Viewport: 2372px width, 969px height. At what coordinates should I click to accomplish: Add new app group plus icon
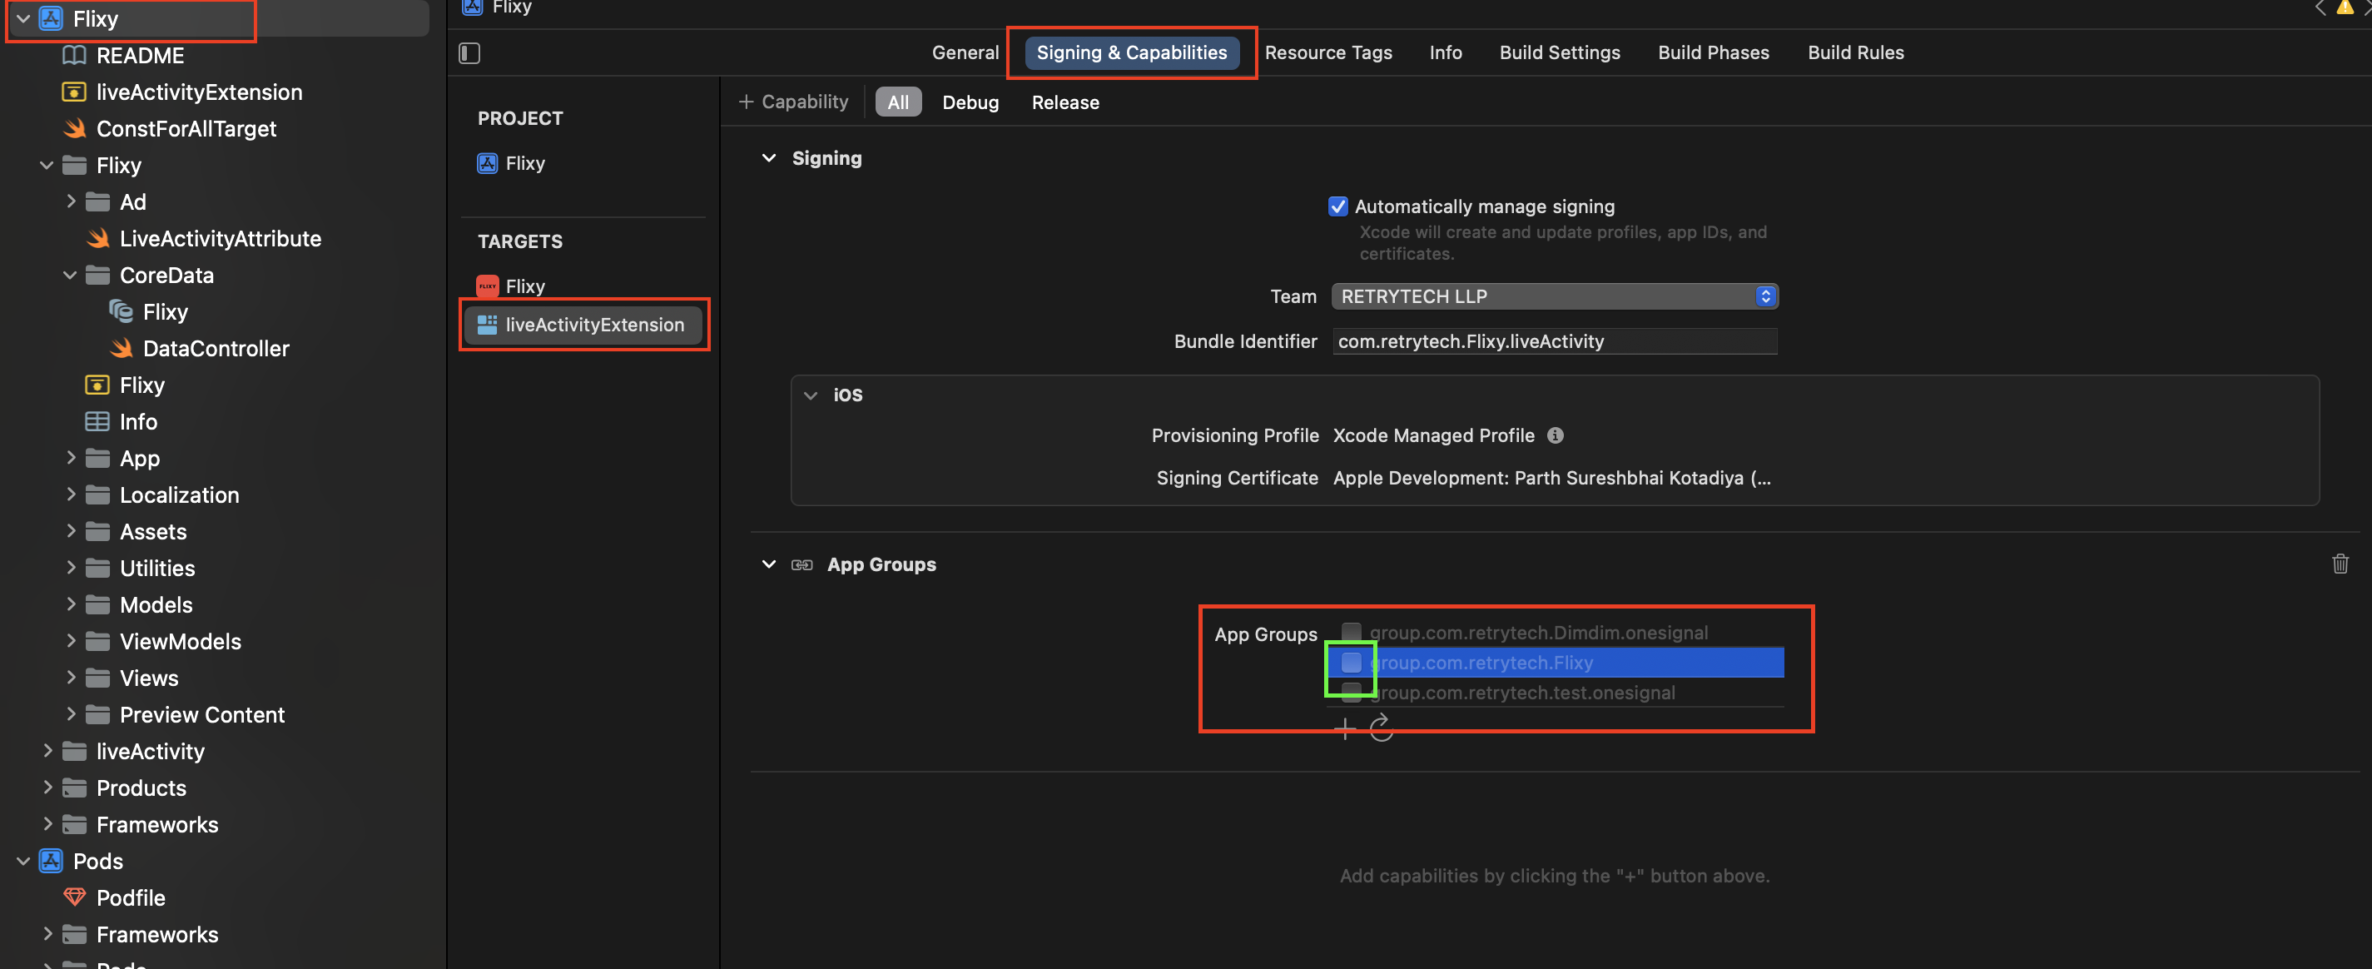pos(1344,728)
